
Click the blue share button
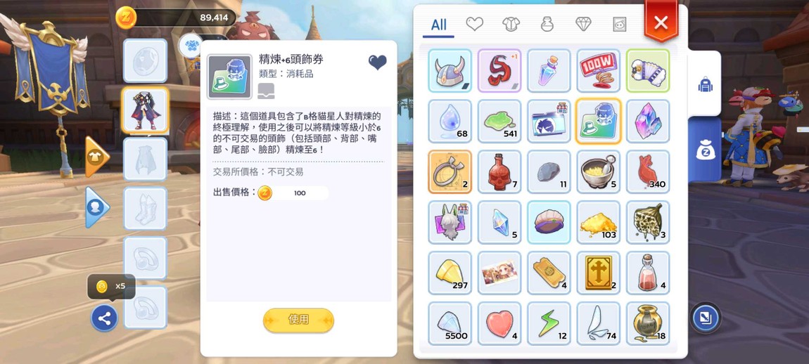[x=104, y=318]
